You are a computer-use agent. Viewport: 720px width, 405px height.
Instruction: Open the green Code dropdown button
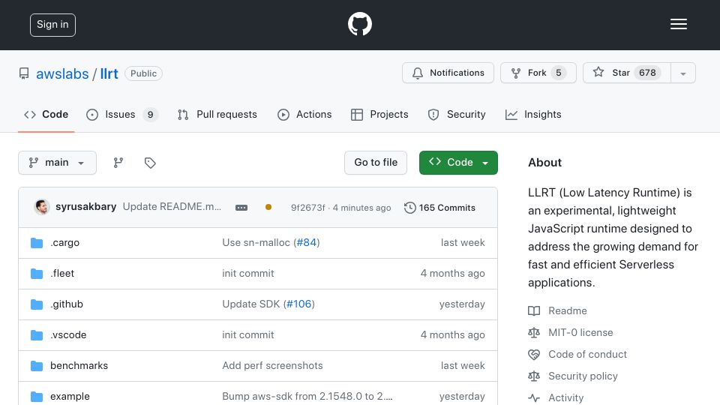(458, 163)
